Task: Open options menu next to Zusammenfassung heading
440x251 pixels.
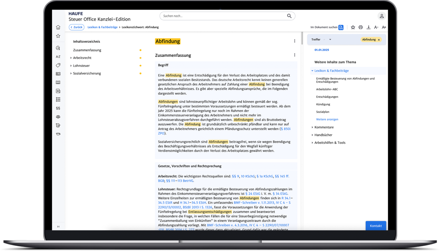Action: click(x=295, y=55)
